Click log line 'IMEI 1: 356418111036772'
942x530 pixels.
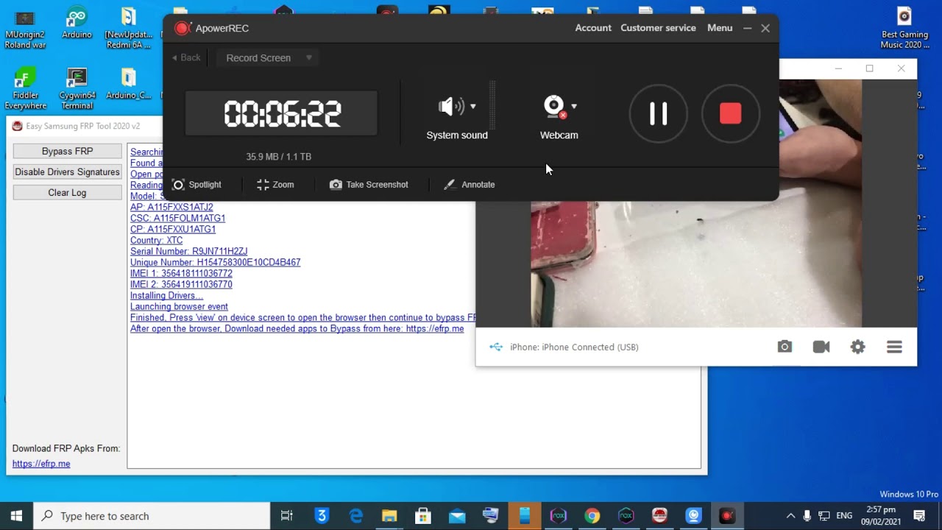pos(181,273)
